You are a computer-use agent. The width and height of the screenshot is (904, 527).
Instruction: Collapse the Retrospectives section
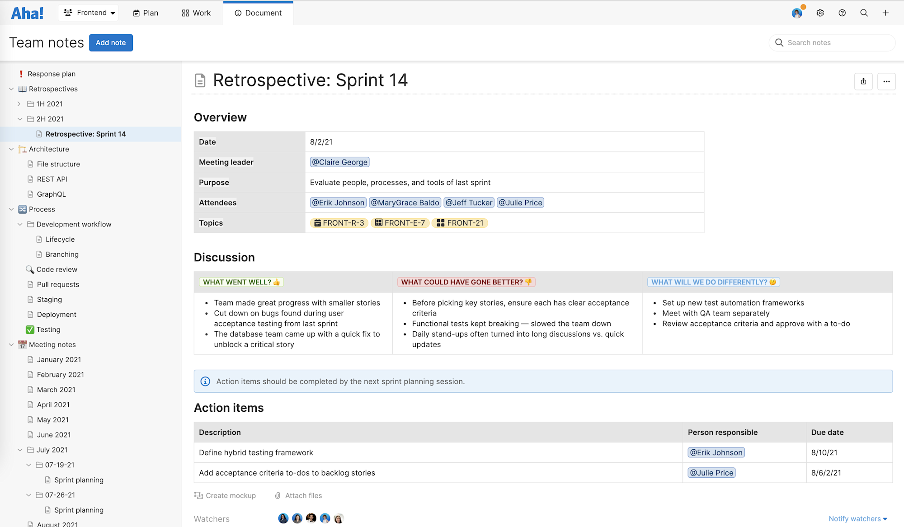[11, 89]
